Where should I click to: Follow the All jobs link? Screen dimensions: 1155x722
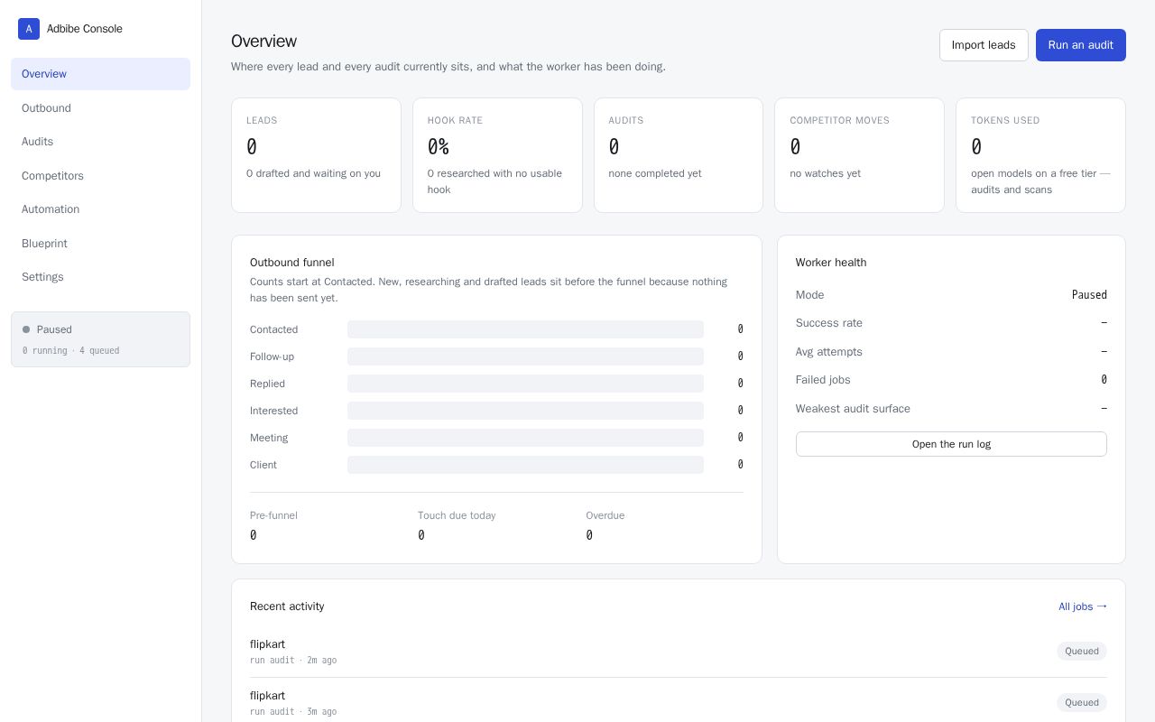pyautogui.click(x=1083, y=606)
